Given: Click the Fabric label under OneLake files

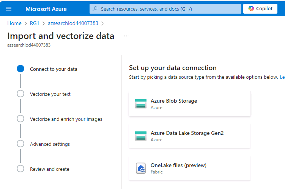Looking at the screenshot, I should click(x=156, y=172).
